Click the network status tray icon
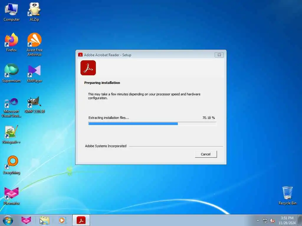This screenshot has width=302, height=226. [x=265, y=221]
